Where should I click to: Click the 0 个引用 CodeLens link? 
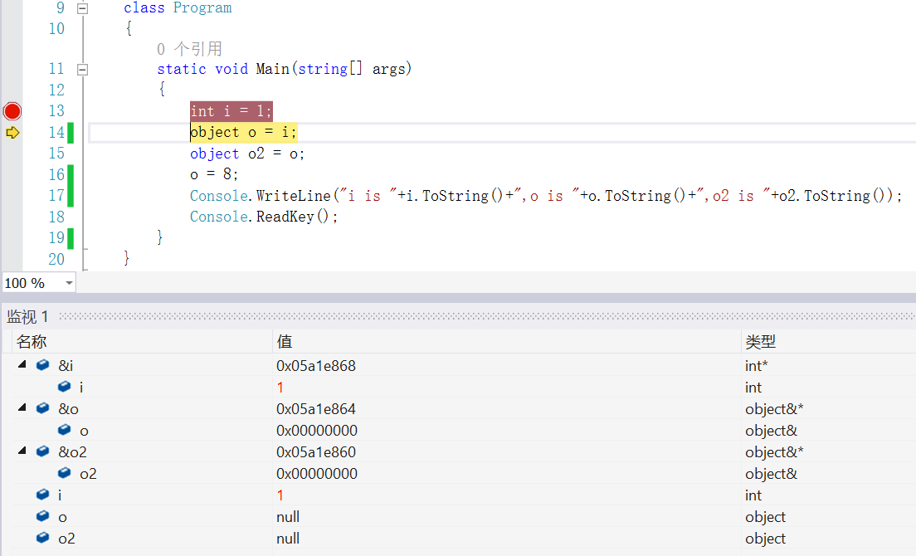click(189, 48)
